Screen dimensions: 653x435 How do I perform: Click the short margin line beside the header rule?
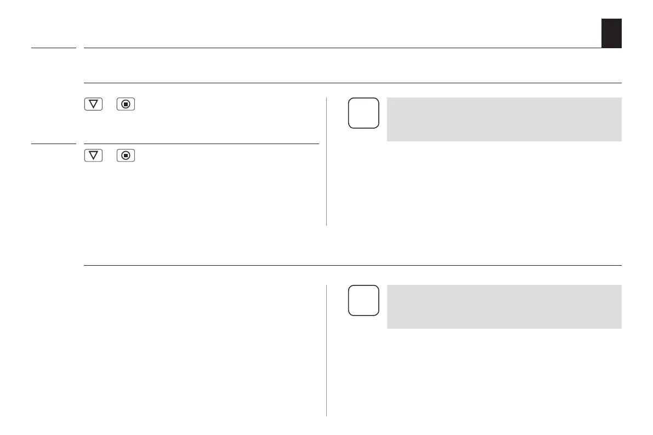click(x=53, y=48)
